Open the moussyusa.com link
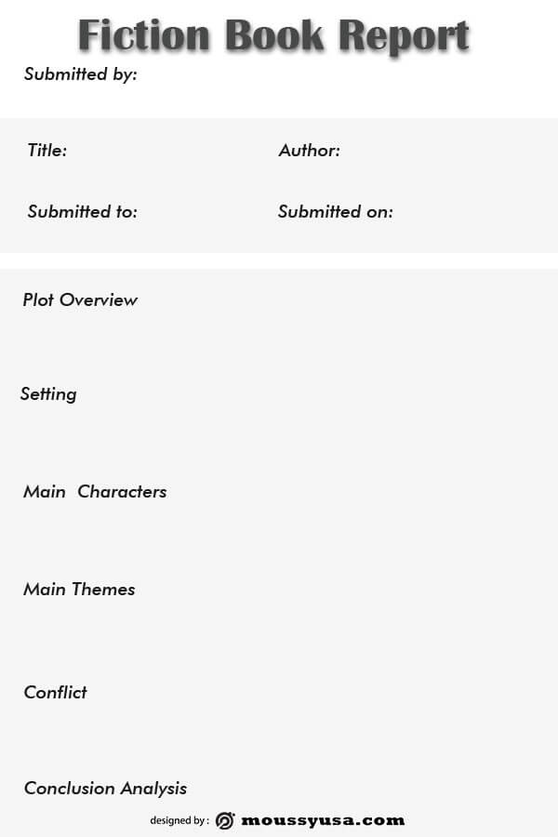The height and width of the screenshot is (837, 558). click(323, 820)
